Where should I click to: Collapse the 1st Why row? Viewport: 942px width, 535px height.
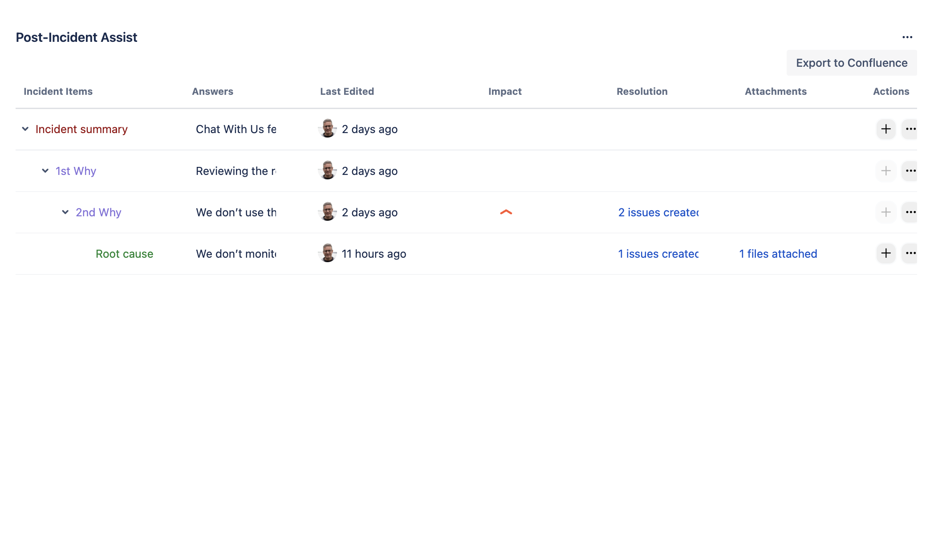(45, 171)
